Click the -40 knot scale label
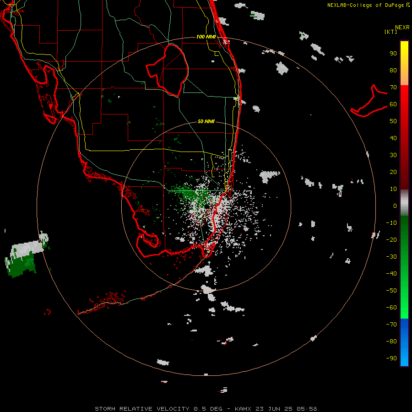 pyautogui.click(x=391, y=274)
